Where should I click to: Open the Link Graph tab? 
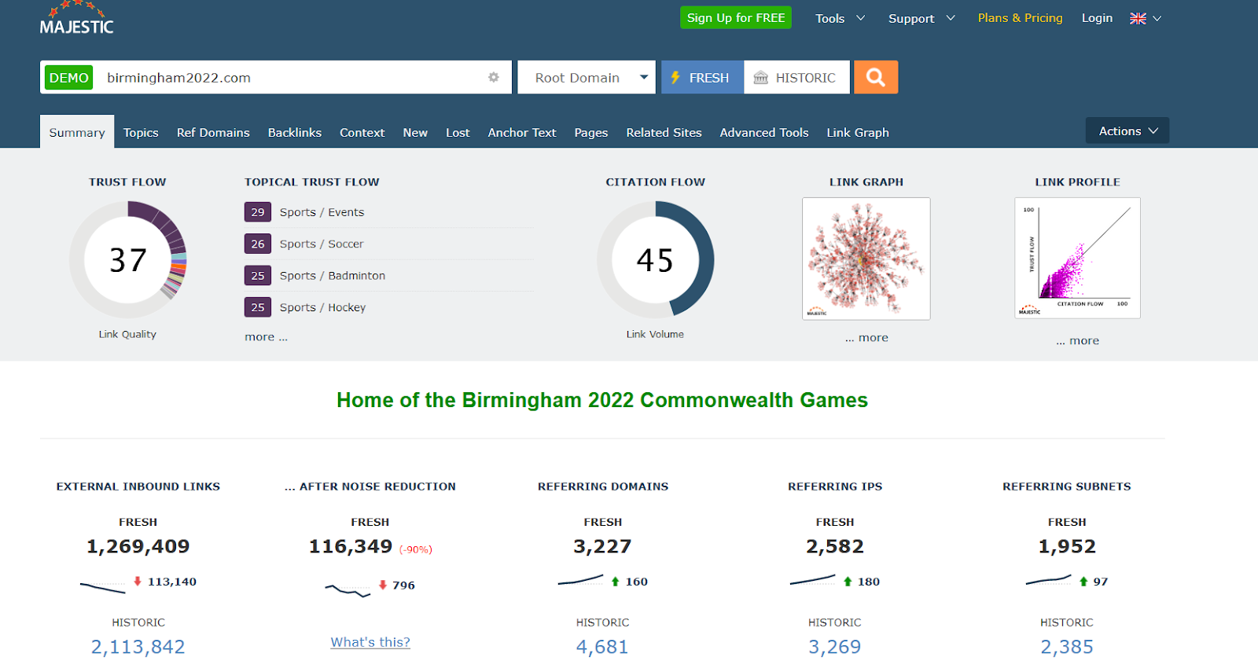point(858,132)
